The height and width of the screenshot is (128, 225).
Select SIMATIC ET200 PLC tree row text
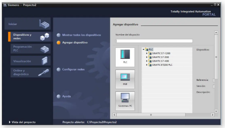[x=162, y=65]
